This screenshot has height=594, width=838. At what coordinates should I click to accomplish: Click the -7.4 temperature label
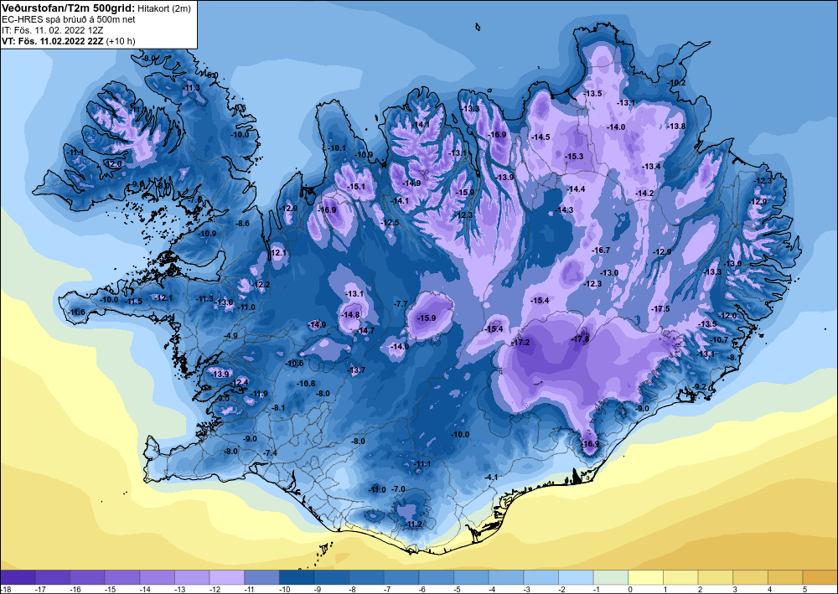coord(271,453)
